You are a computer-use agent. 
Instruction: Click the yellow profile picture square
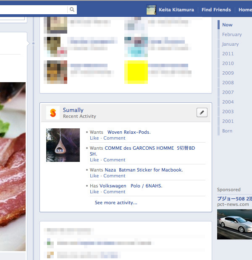pyautogui.click(x=136, y=72)
